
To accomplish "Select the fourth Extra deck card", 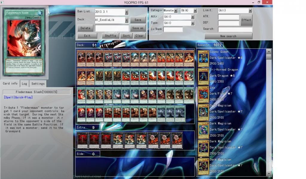I will [x=118, y=140].
